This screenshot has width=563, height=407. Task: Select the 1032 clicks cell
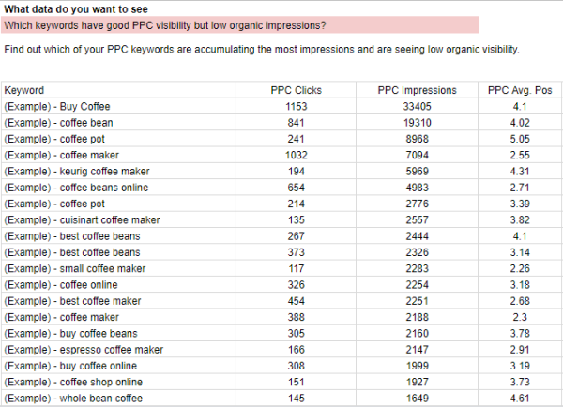(296, 155)
